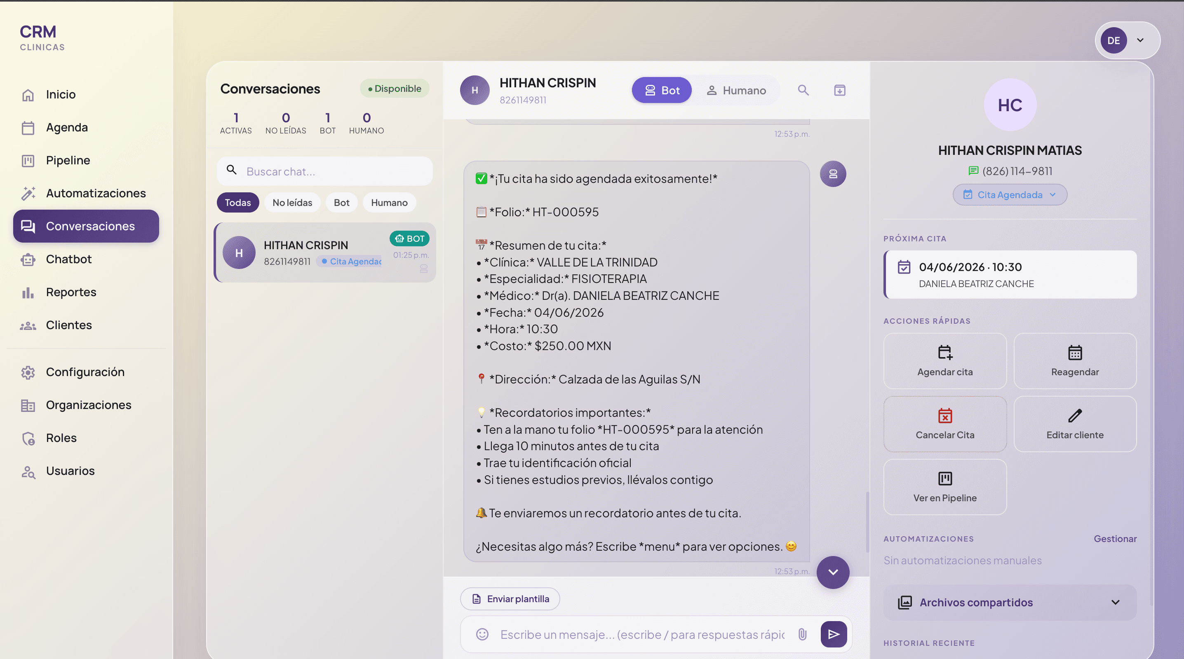
Task: Filter conversations by Bot
Action: pyautogui.click(x=341, y=203)
